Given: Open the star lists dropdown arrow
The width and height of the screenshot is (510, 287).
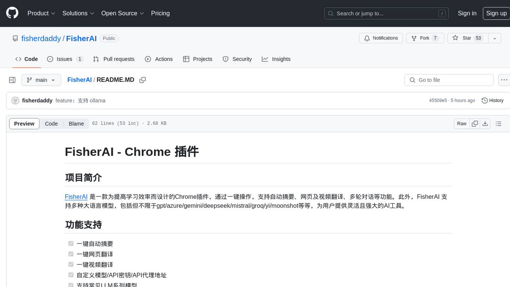Looking at the screenshot, I should pyautogui.click(x=495, y=38).
